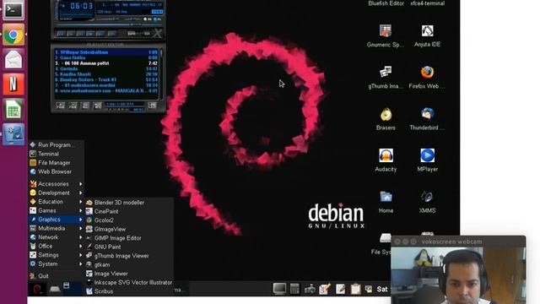Screen dimensions: 540x304
Task: Click XMMS pause button
Action: tap(80, 34)
